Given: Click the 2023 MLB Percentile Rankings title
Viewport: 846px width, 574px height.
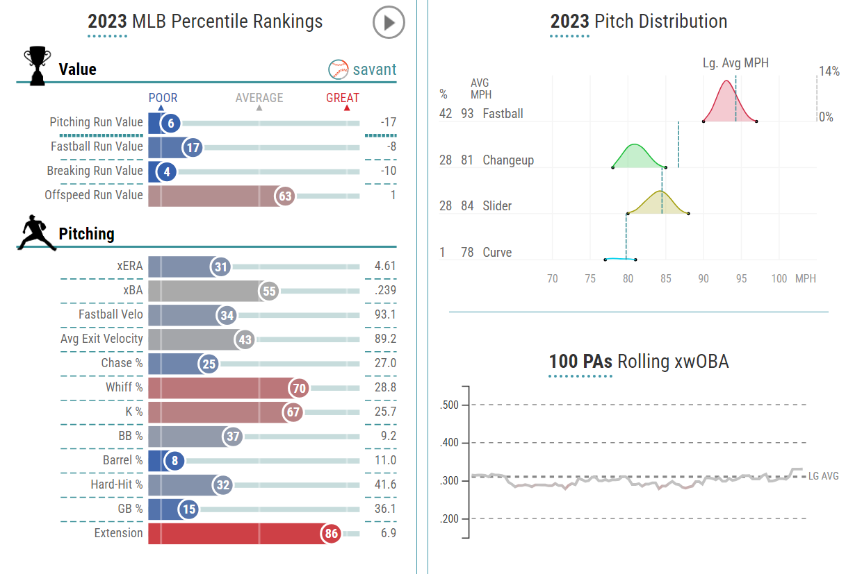Looking at the screenshot, I should (x=205, y=22).
